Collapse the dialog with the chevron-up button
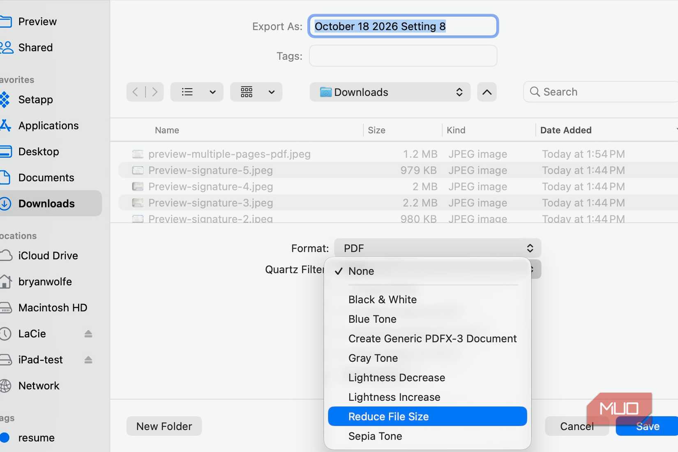The height and width of the screenshot is (452, 678). pos(487,92)
